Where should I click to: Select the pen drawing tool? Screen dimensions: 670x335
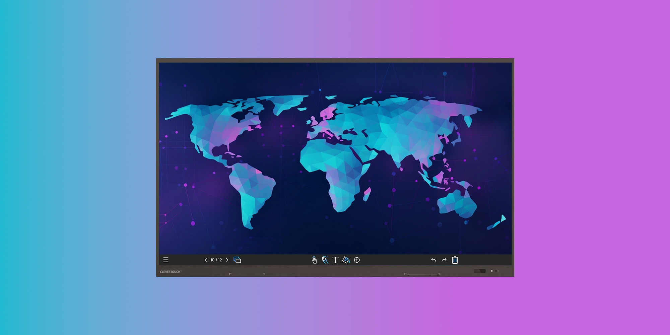325,260
